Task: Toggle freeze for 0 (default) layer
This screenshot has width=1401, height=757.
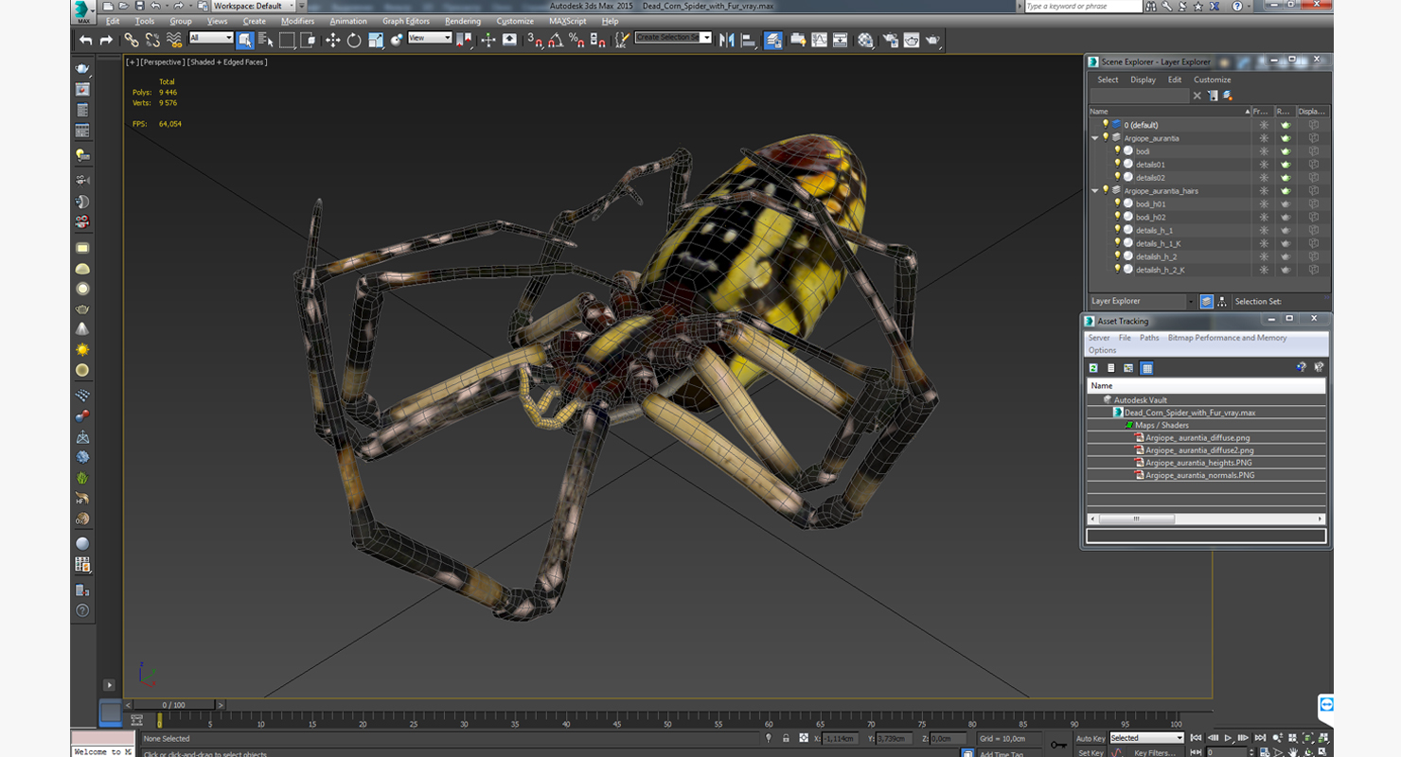Action: pyautogui.click(x=1263, y=125)
